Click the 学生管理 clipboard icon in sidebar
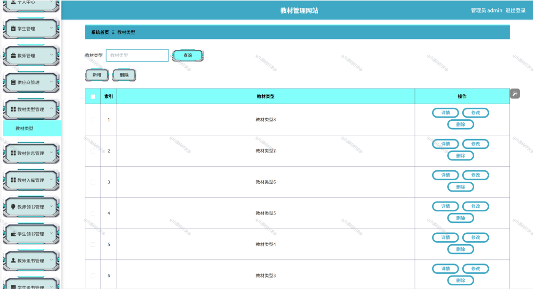The width and height of the screenshot is (533, 289). point(13,29)
